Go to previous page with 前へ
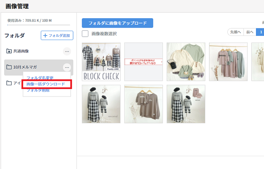264x169 pixels. tap(250, 32)
